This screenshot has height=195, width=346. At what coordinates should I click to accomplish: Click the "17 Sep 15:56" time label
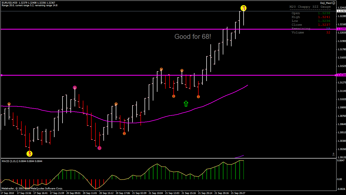tap(24, 193)
